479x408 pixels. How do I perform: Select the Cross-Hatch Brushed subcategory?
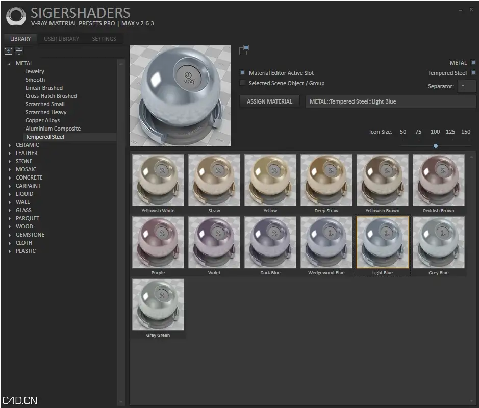pos(52,96)
